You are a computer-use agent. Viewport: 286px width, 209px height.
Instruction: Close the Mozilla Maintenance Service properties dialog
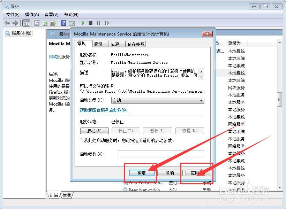click(208, 34)
